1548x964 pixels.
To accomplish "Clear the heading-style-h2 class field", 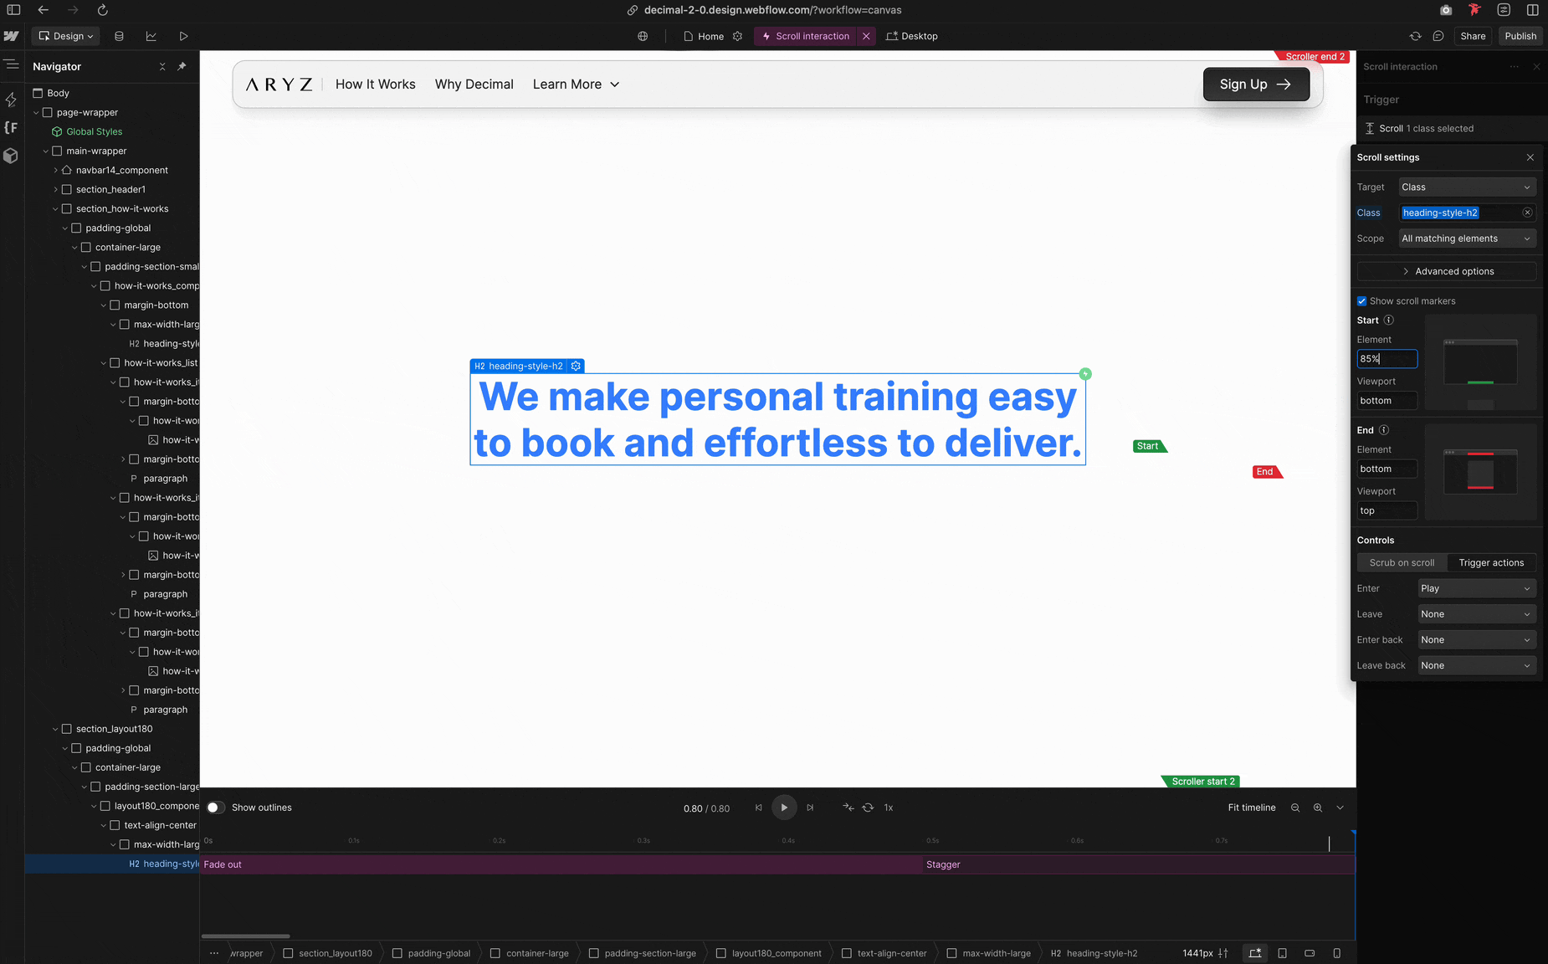I will [1527, 213].
